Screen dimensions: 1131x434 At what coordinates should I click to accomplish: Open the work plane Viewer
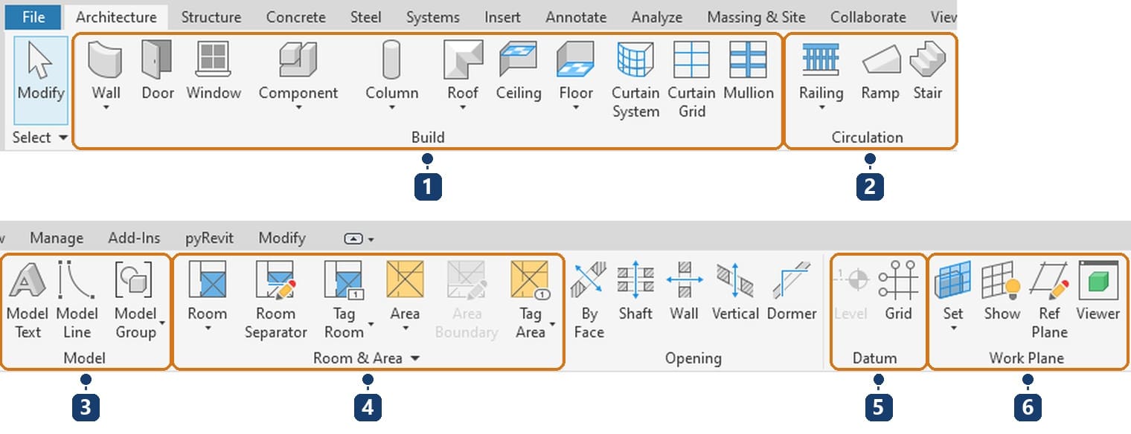(1098, 291)
